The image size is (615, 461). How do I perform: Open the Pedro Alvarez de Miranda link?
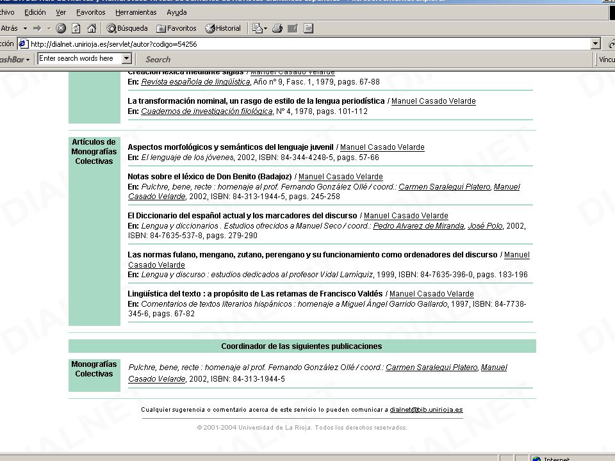pyautogui.click(x=418, y=226)
